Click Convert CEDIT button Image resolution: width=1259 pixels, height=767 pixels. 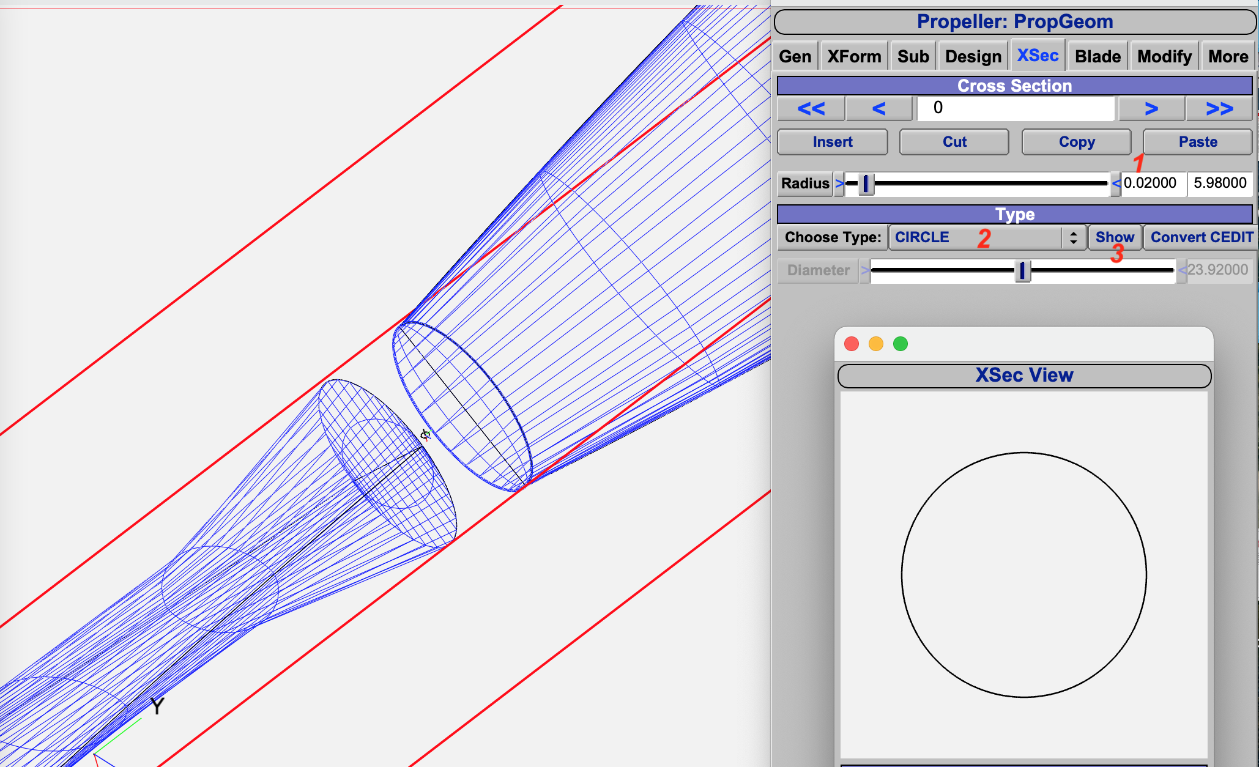pos(1201,237)
